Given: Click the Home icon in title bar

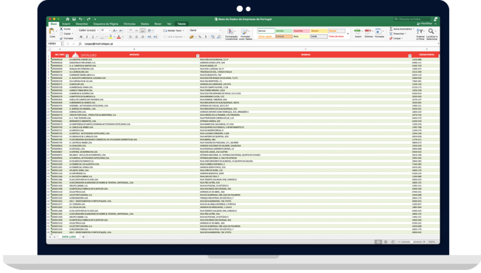Looking at the screenshot, I should point(68,19).
